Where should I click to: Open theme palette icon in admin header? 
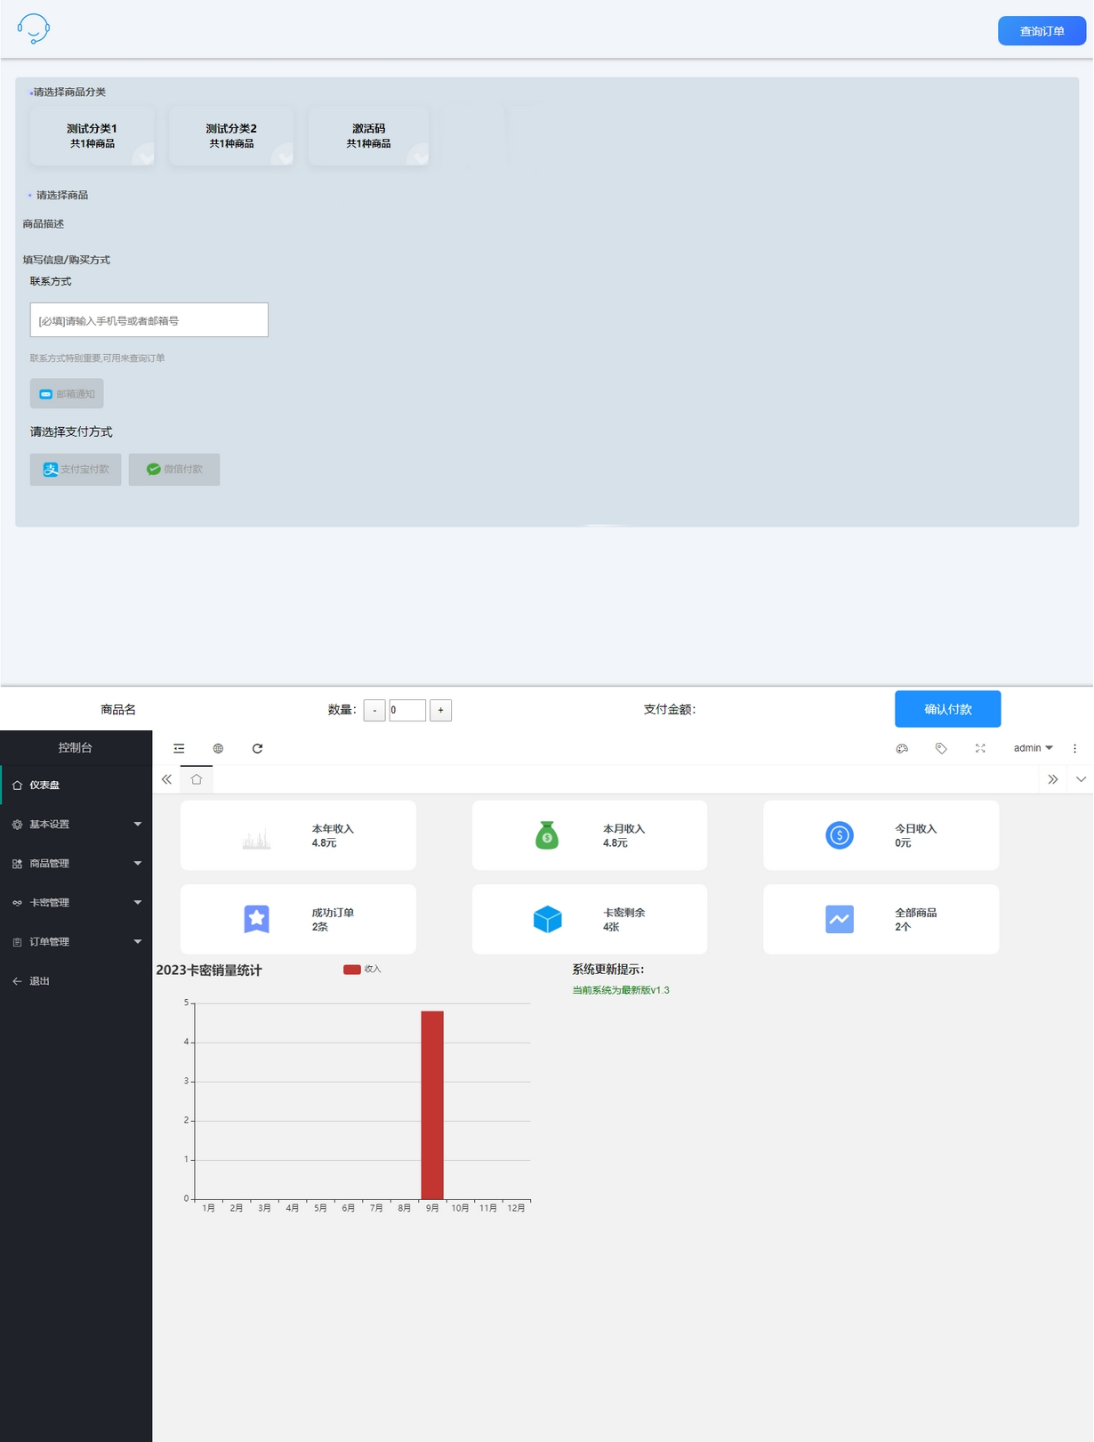pyautogui.click(x=902, y=748)
